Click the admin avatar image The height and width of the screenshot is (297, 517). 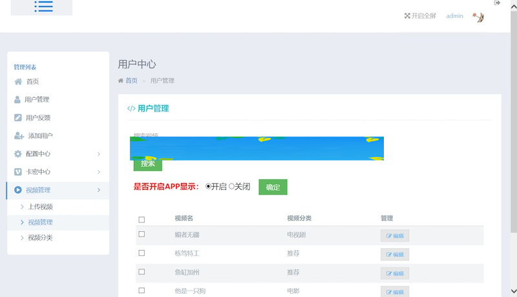pos(478,17)
